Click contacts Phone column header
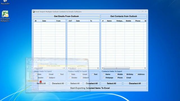The width and height of the screenshot is (180, 101). click(139, 21)
